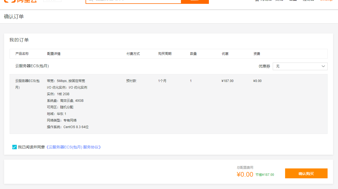The image size is (338, 189).
Task: Click the 付费方式 column header
Action: 133,54
